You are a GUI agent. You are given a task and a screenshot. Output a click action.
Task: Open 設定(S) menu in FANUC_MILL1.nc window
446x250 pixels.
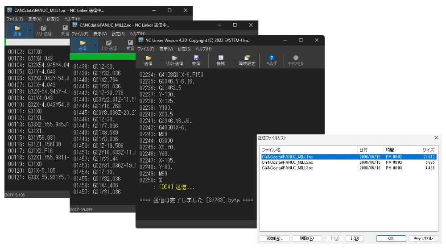click(x=53, y=19)
